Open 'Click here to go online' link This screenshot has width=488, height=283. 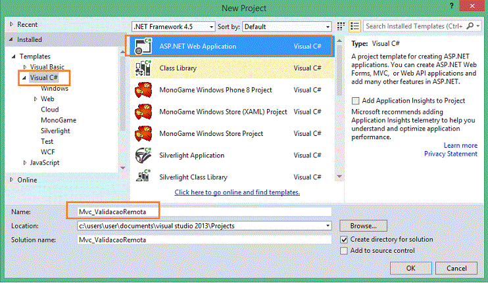237,192
